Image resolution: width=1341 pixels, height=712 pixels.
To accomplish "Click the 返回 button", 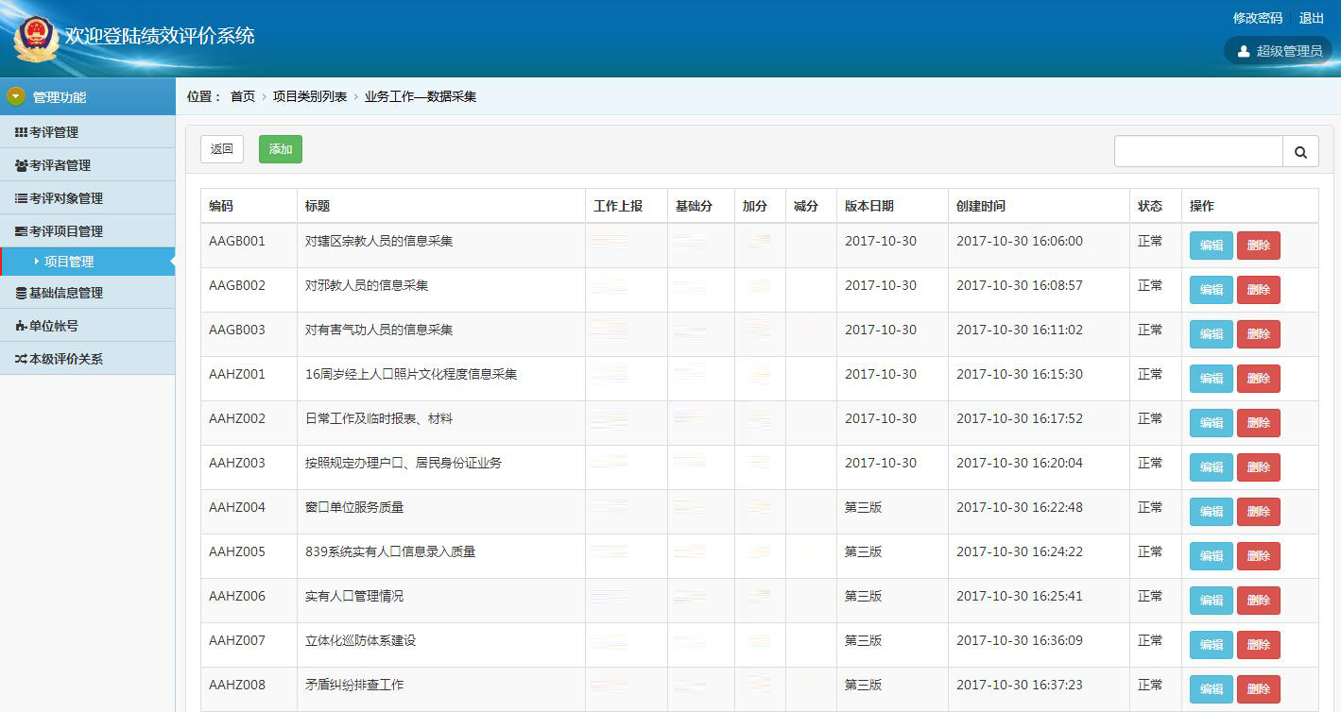I will coord(221,148).
